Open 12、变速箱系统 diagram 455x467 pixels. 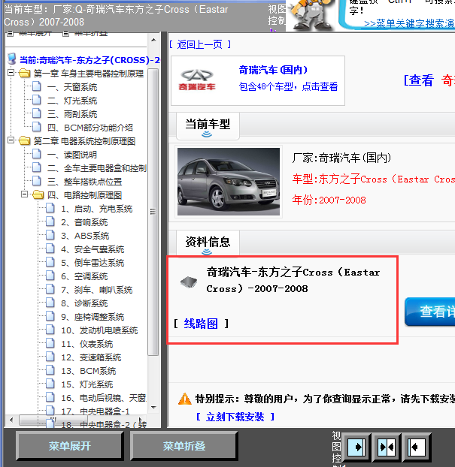click(91, 357)
